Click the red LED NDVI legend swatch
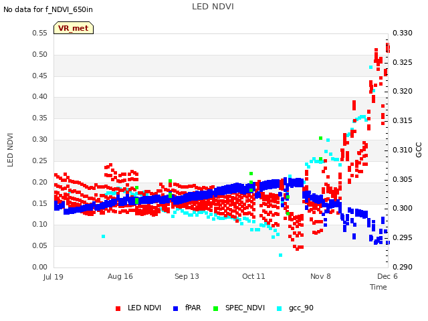 coord(118,308)
